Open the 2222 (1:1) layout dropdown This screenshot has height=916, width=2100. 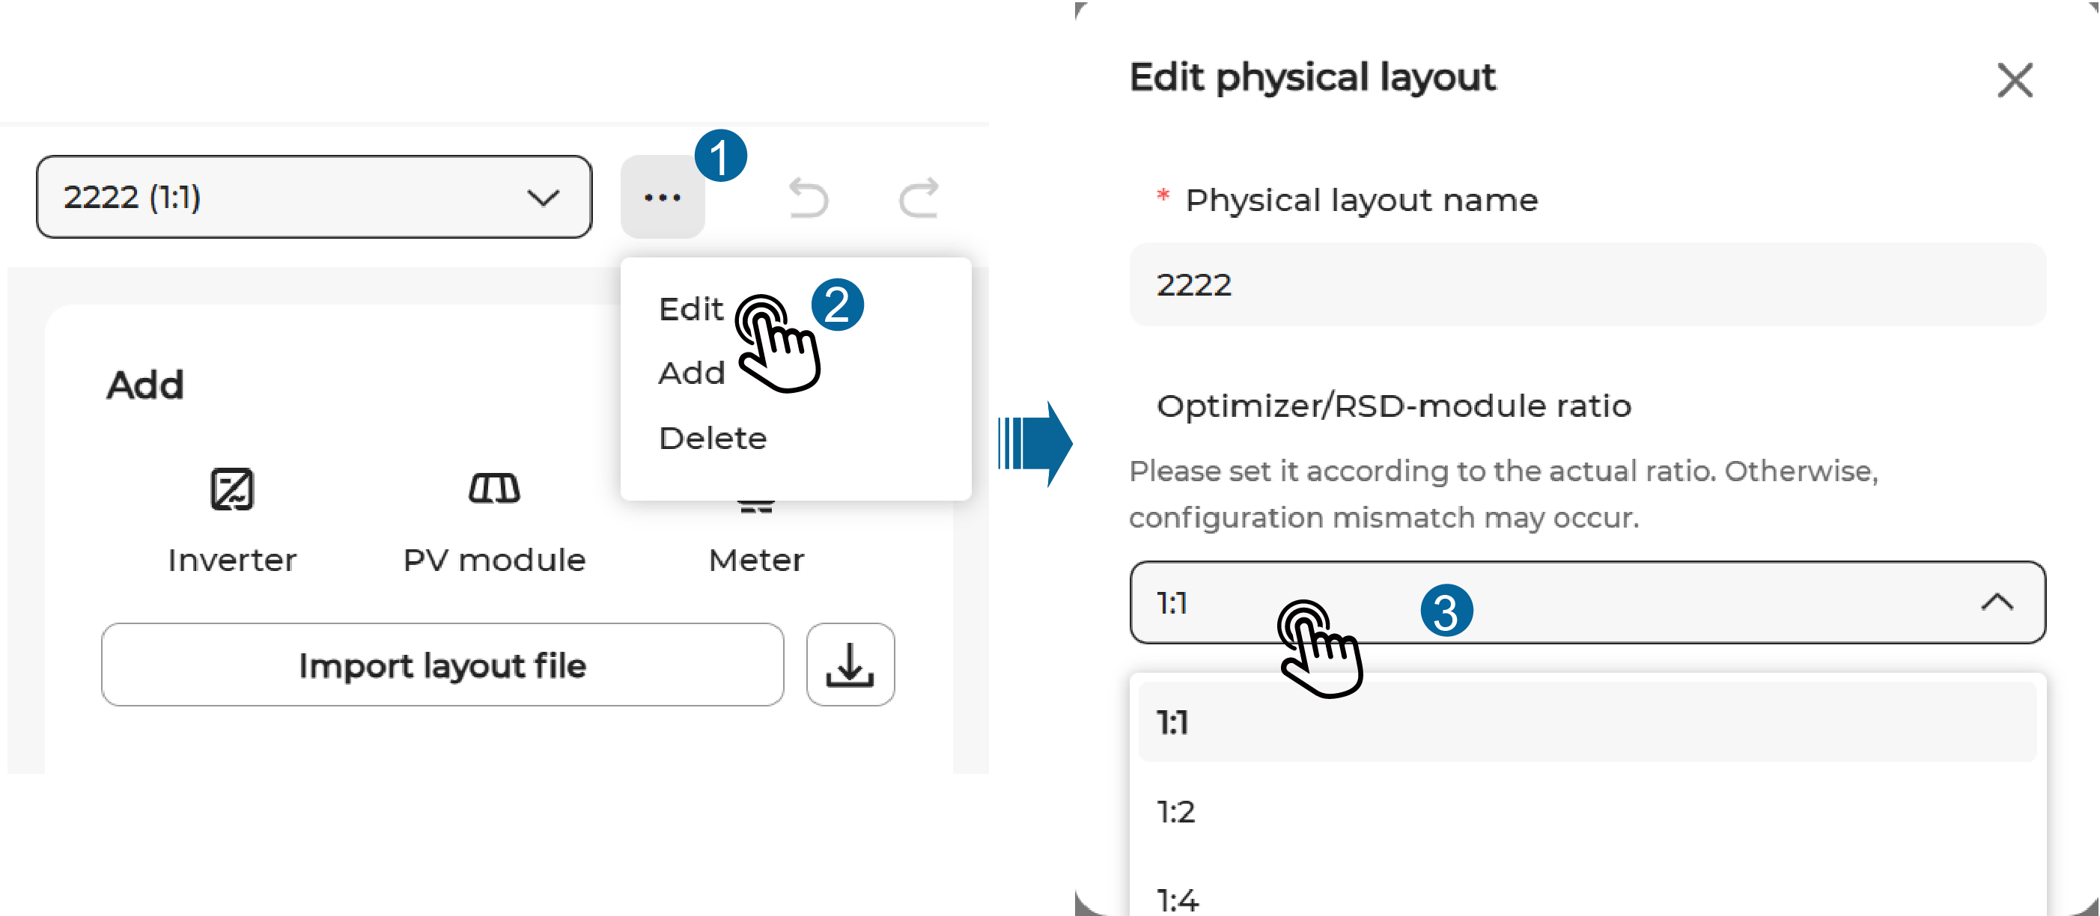[x=314, y=198]
